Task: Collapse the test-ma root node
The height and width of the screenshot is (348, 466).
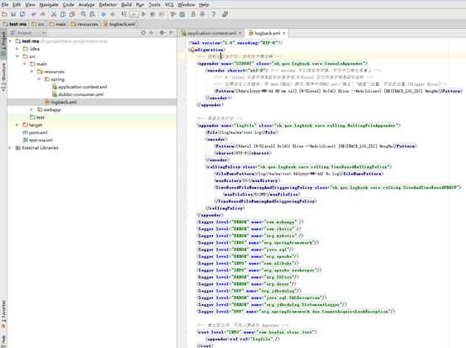Action: tap(10, 40)
